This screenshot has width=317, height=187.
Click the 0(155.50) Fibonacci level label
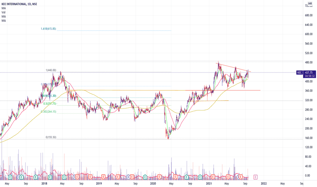(x=51, y=137)
